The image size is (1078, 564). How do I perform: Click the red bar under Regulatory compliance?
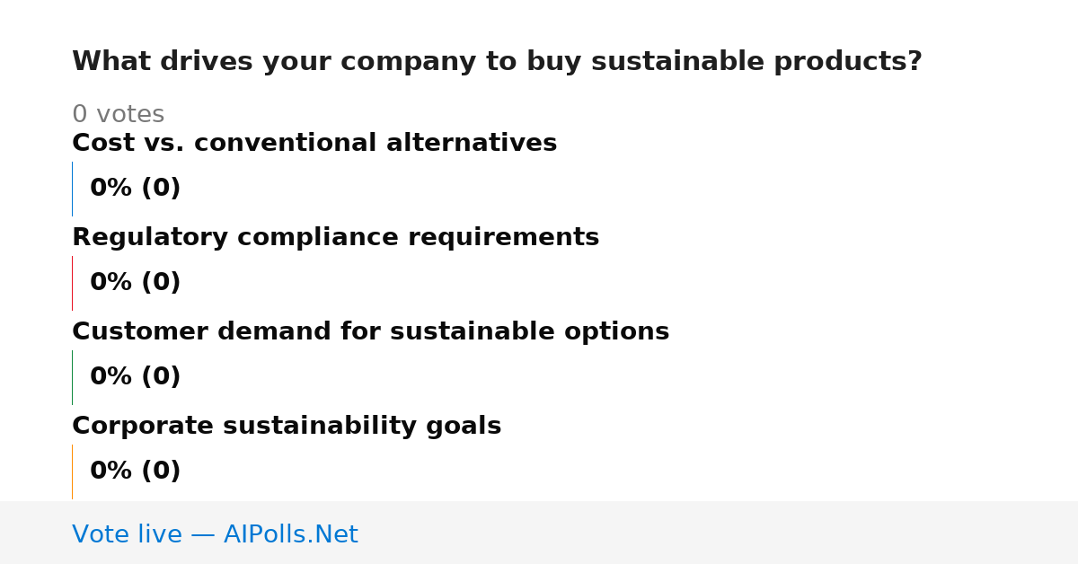click(x=72, y=283)
